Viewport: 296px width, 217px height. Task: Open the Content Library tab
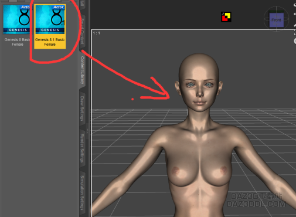83,70
